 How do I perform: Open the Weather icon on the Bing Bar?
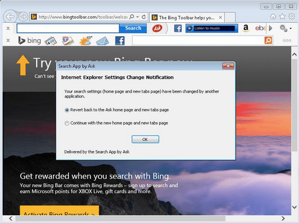(x=86, y=41)
